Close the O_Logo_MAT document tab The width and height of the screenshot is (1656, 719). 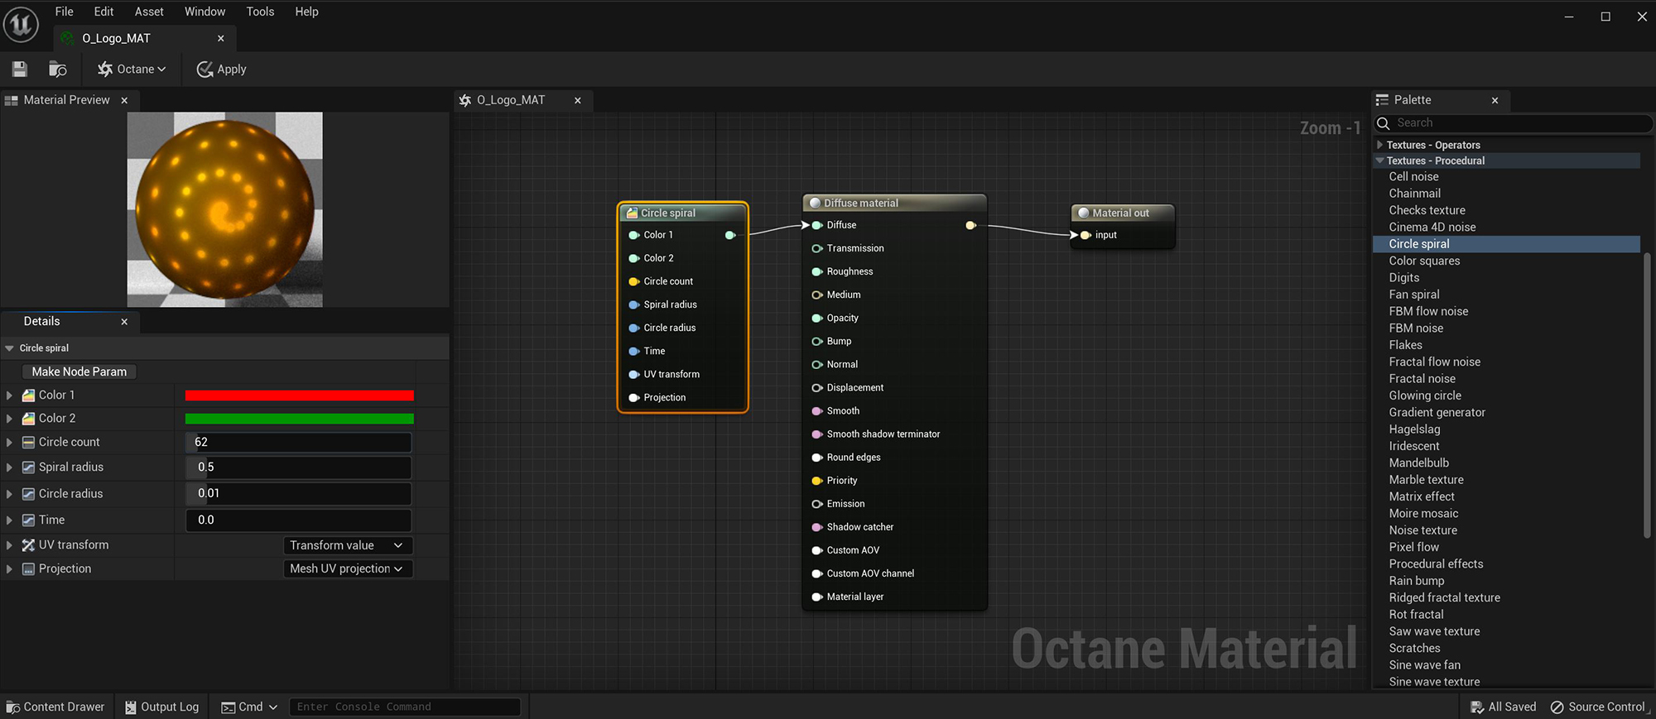click(221, 38)
